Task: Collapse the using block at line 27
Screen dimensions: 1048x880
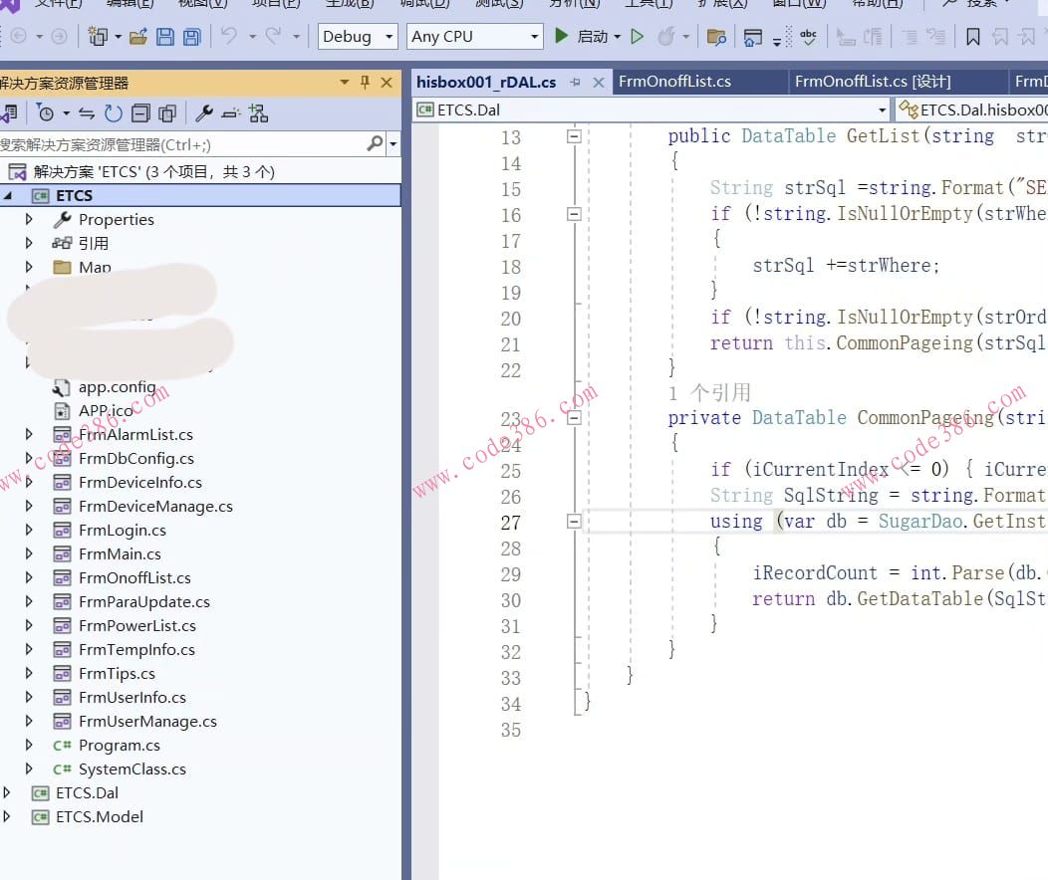Action: (x=574, y=521)
